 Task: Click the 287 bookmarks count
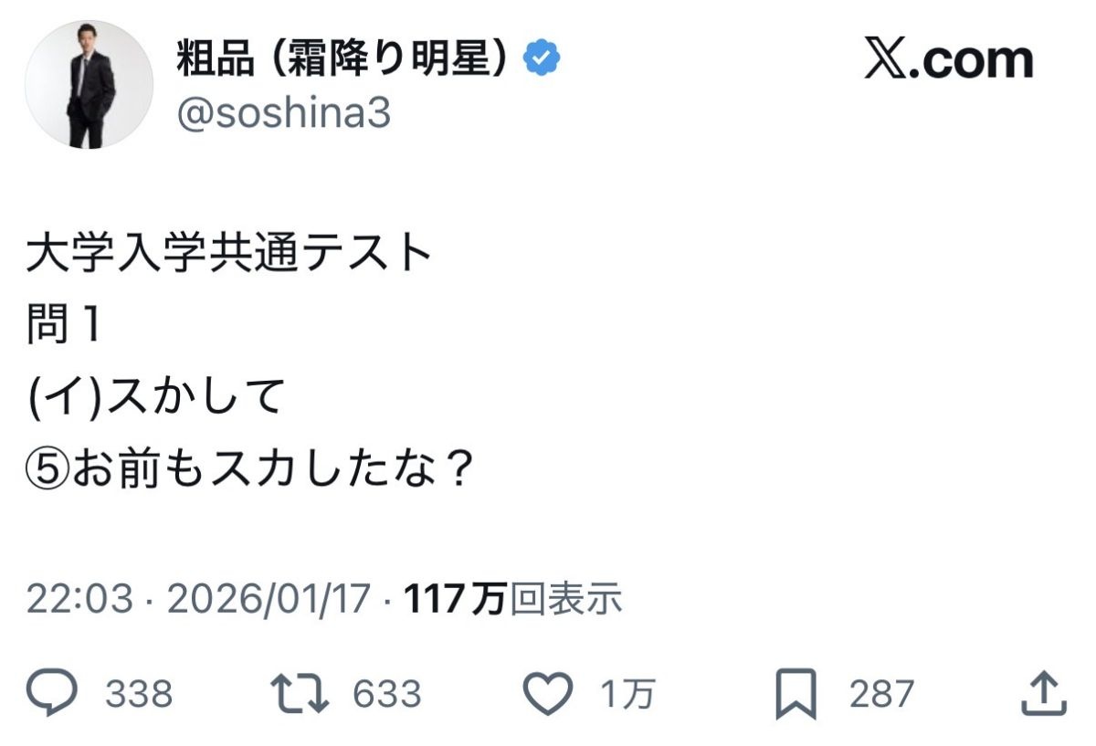pyautogui.click(x=881, y=696)
